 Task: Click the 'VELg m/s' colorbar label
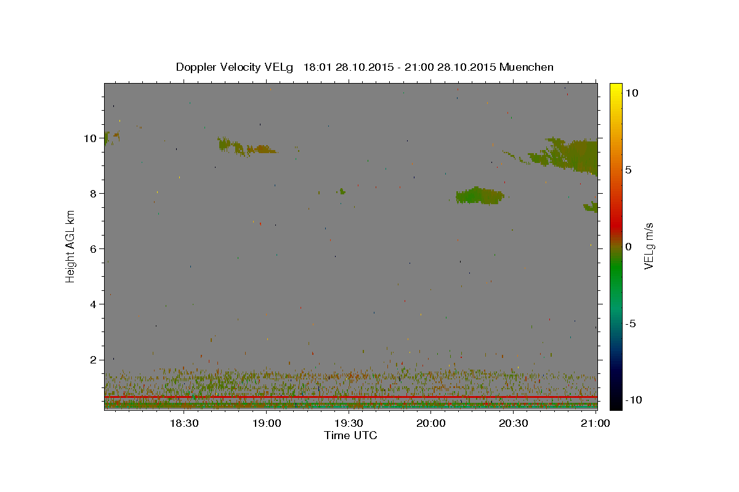tap(648, 246)
